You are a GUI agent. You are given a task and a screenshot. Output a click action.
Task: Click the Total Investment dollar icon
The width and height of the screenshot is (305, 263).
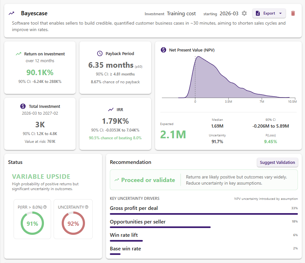(x=23, y=106)
